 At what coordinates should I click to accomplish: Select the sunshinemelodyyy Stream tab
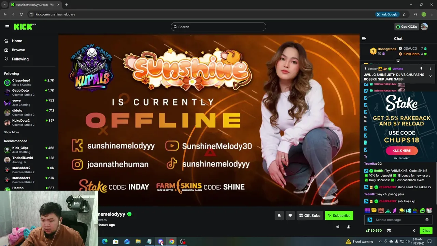(x=35, y=5)
